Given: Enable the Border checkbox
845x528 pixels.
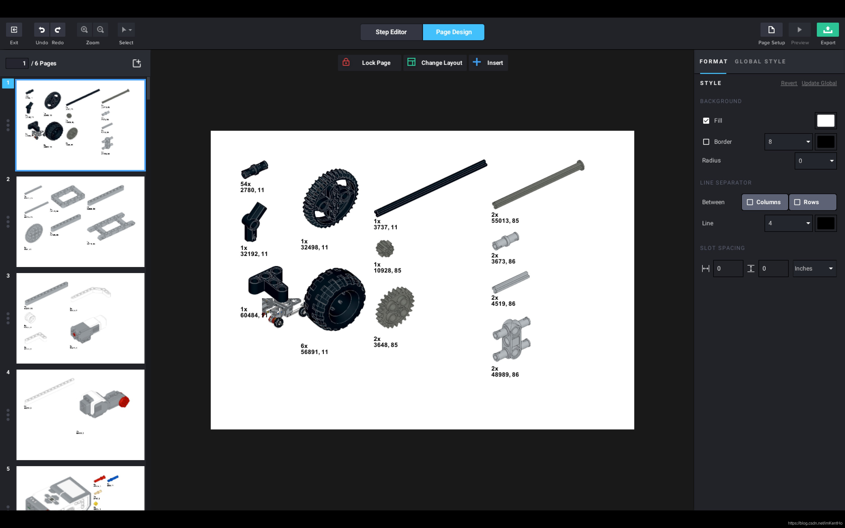Looking at the screenshot, I should click(706, 142).
